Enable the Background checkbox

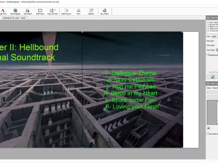(208, 55)
